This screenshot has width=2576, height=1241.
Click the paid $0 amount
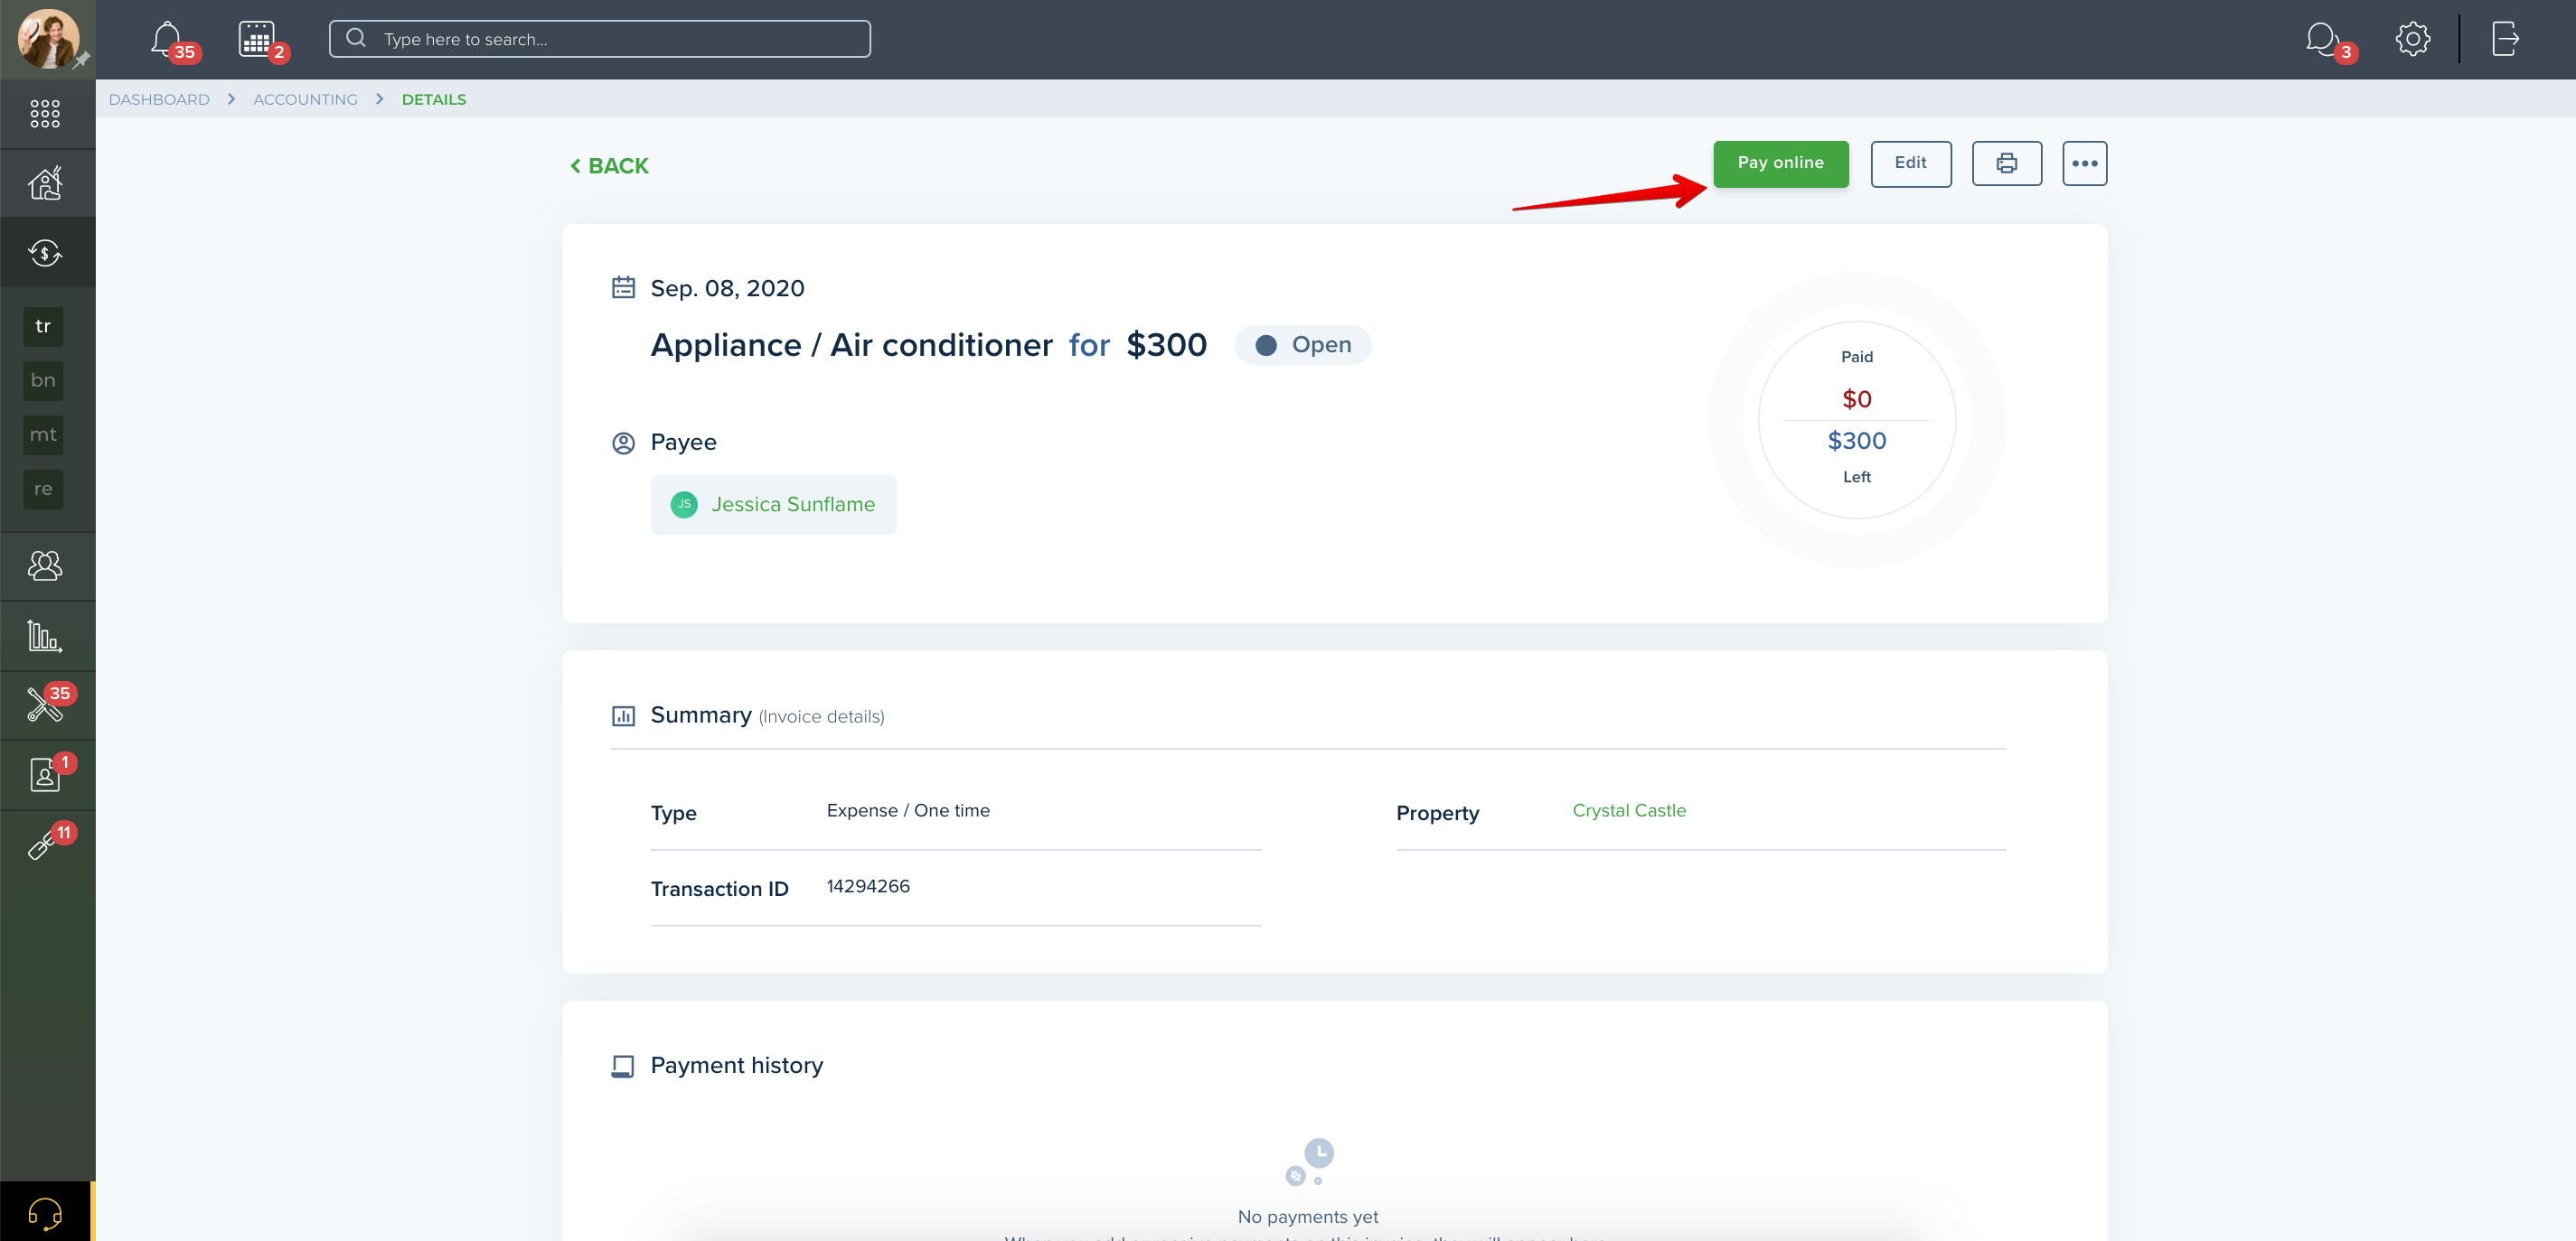click(1856, 398)
